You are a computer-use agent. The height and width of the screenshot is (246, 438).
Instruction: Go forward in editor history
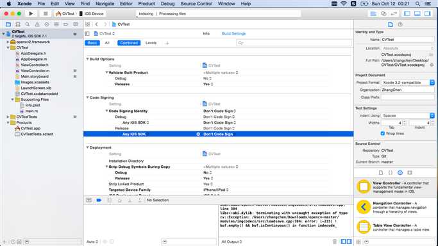click(105, 24)
